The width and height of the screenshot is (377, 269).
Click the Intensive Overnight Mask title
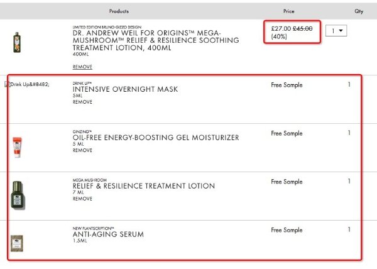click(x=125, y=89)
